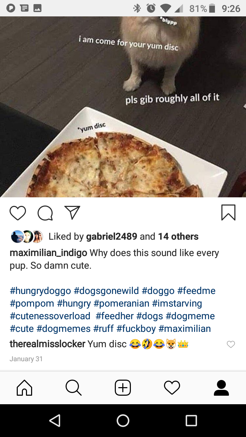This screenshot has height=437, width=246.
Task: Share post via paper plane icon
Action: click(x=72, y=213)
